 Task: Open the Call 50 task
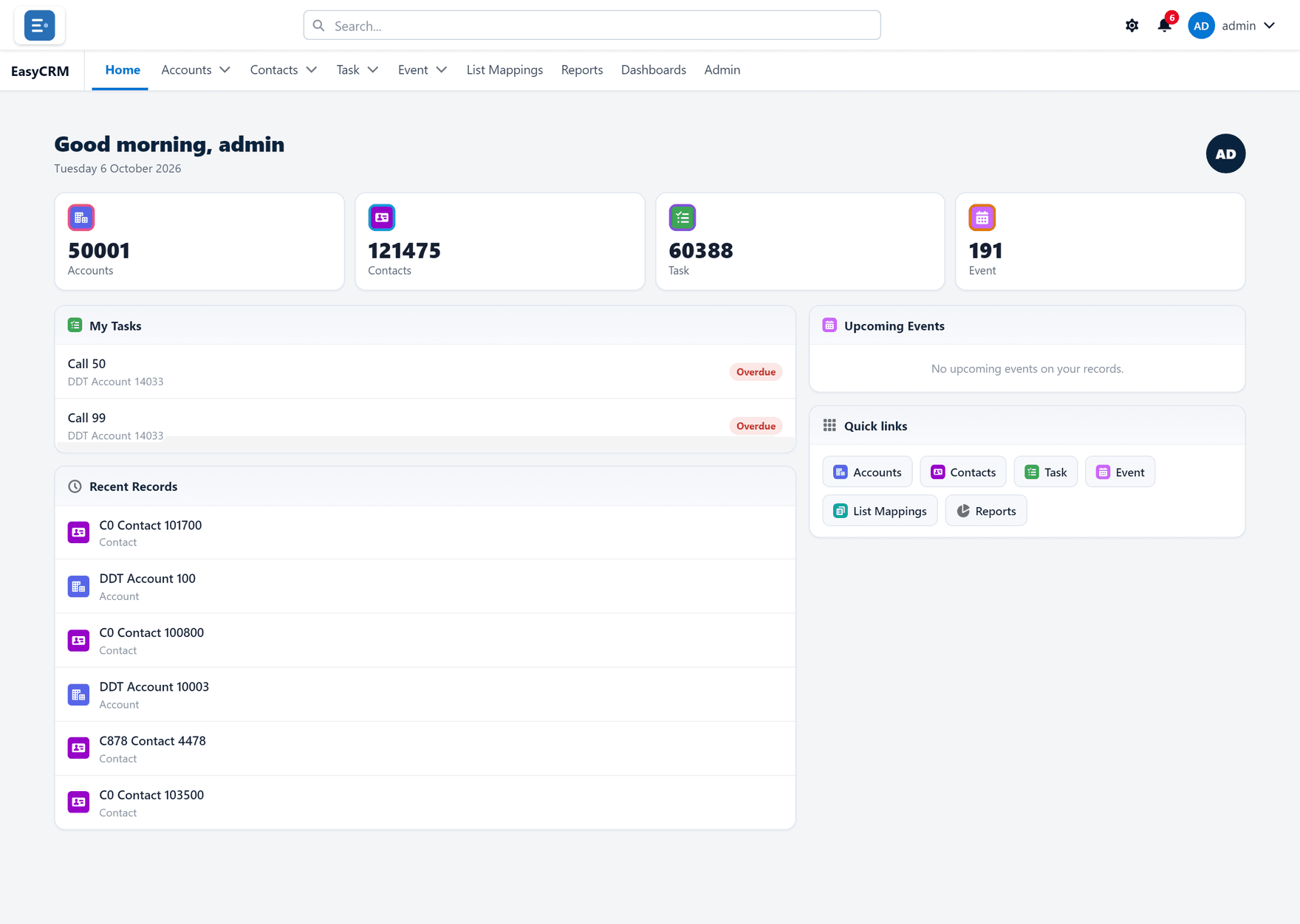(x=425, y=372)
